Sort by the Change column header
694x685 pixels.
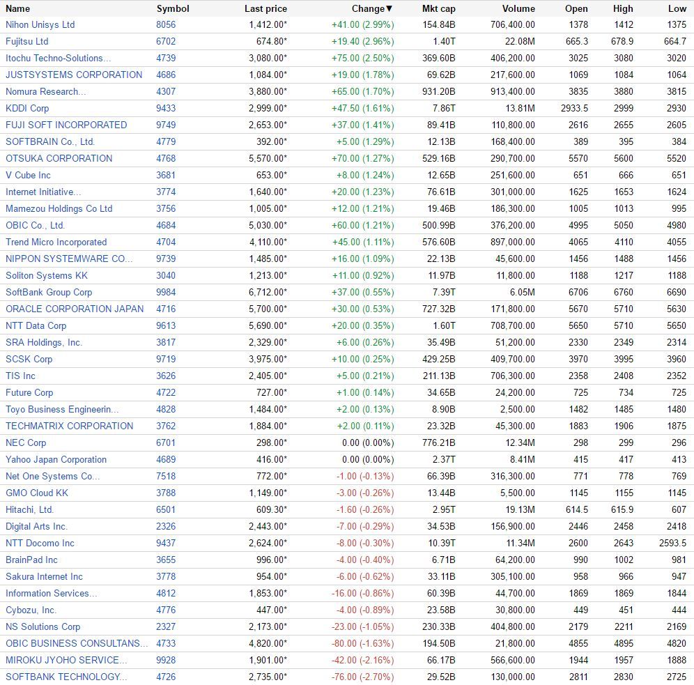(372, 8)
